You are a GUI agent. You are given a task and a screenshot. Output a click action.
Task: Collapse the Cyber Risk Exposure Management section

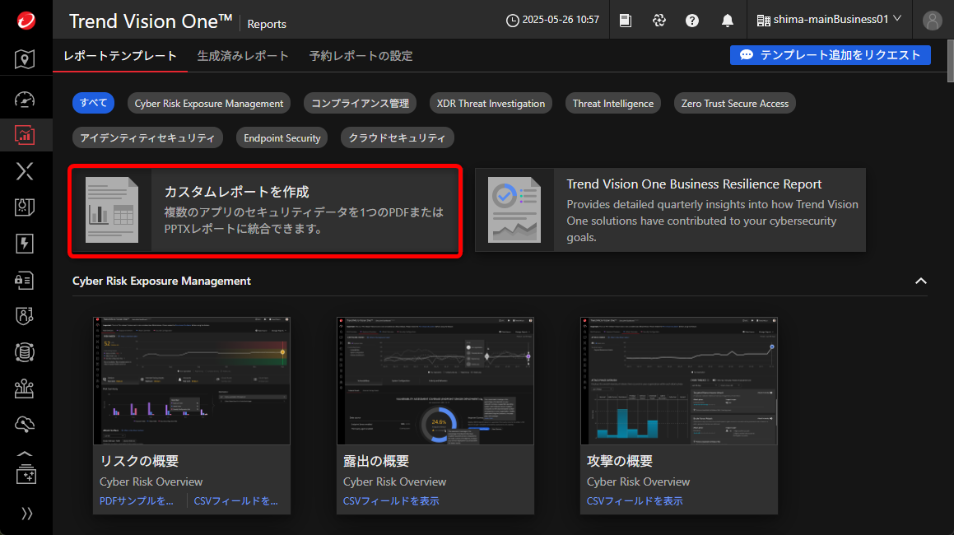920,281
